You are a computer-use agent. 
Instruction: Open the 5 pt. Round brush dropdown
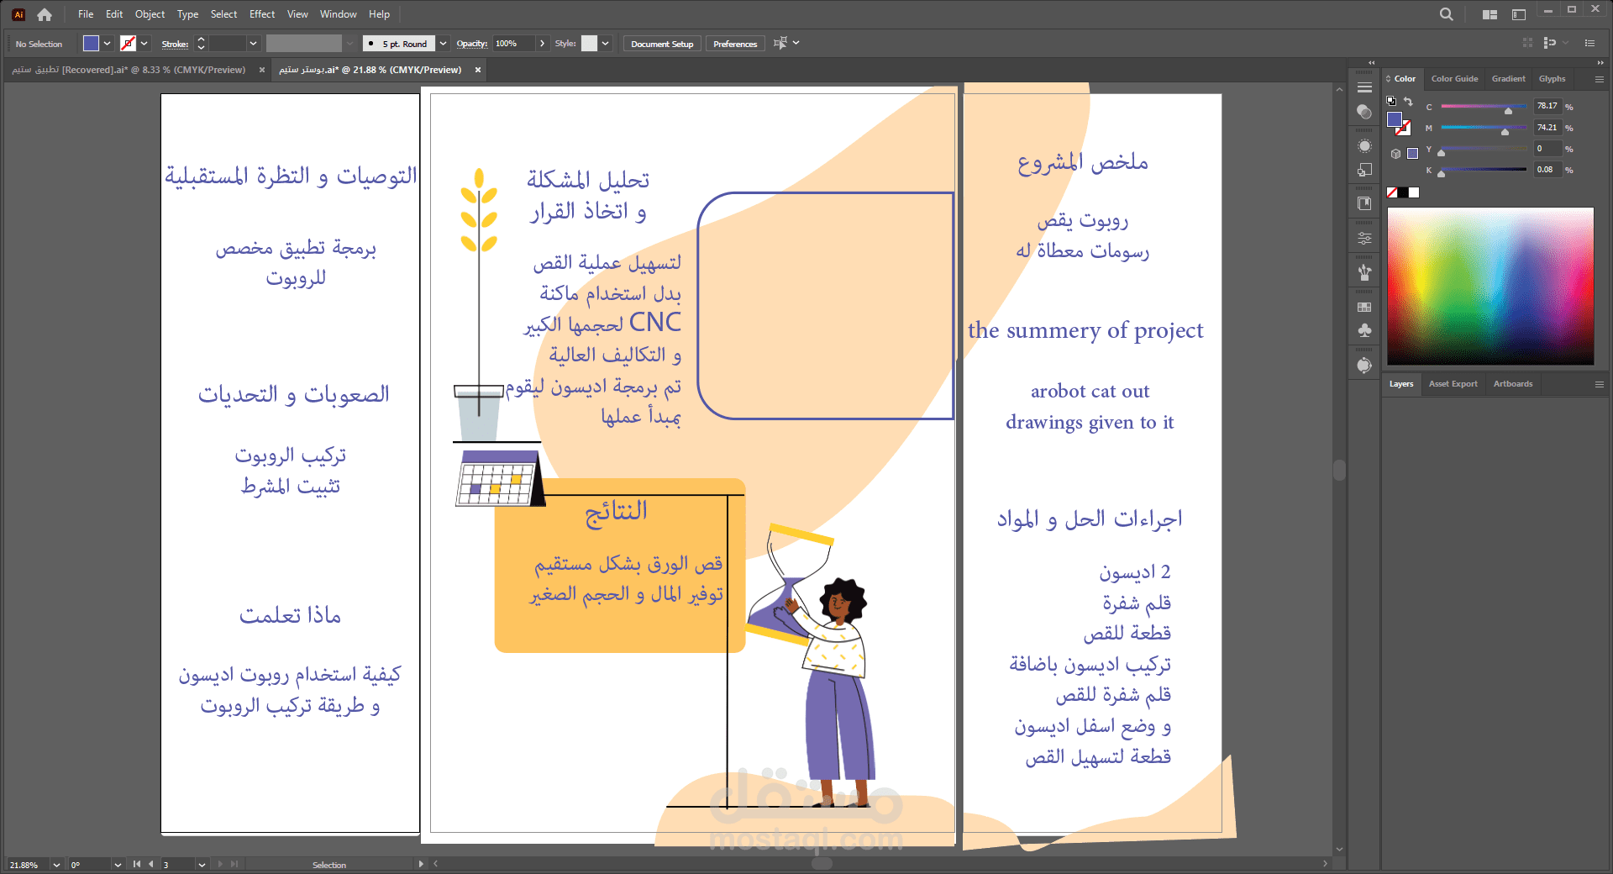[443, 44]
